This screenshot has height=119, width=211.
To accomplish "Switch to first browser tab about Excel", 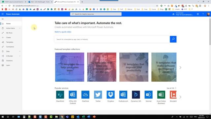I will (14, 2).
